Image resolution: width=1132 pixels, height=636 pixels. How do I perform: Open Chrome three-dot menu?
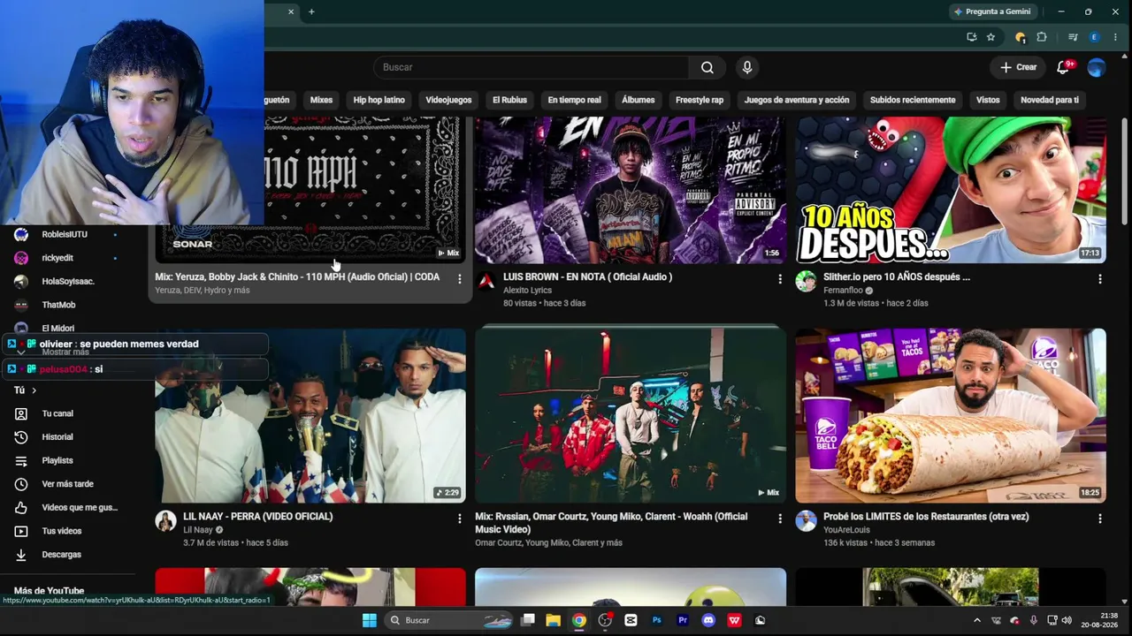pyautogui.click(x=1116, y=37)
